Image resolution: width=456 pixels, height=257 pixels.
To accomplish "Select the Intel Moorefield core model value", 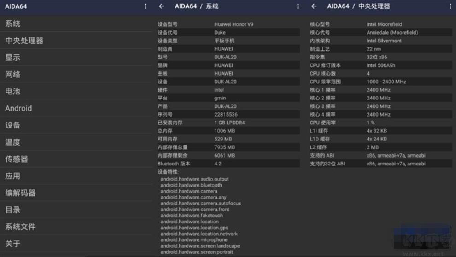I will pyautogui.click(x=384, y=24).
